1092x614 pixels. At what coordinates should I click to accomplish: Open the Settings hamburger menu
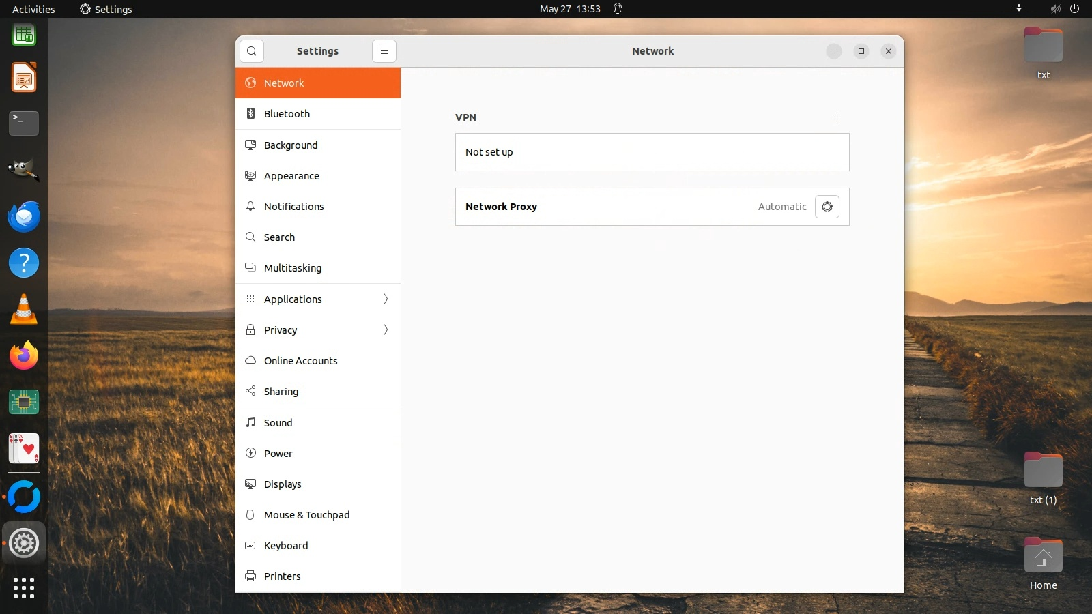pos(384,51)
